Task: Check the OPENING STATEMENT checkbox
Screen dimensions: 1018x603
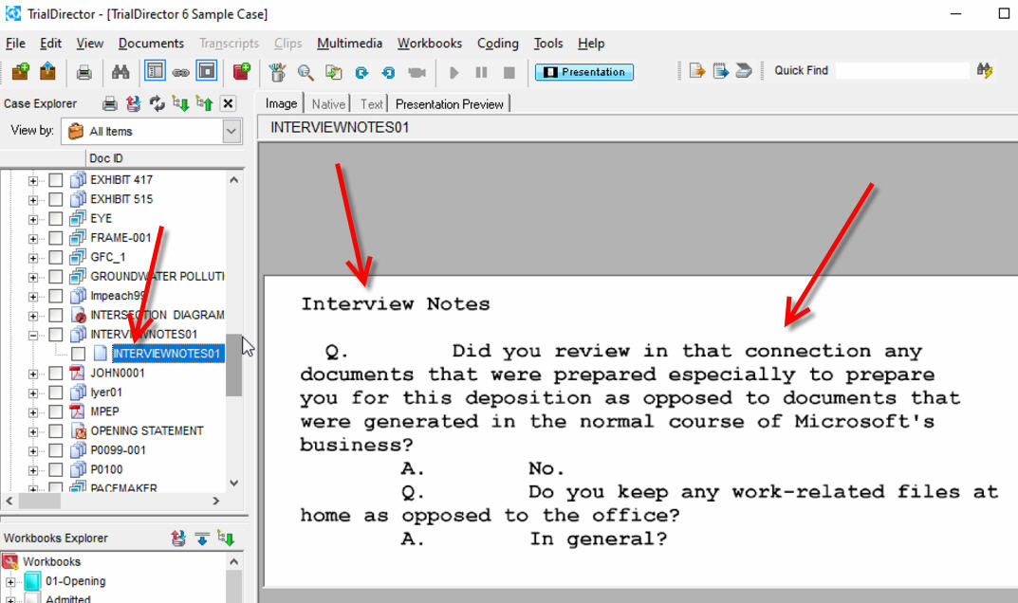Action: coord(56,431)
